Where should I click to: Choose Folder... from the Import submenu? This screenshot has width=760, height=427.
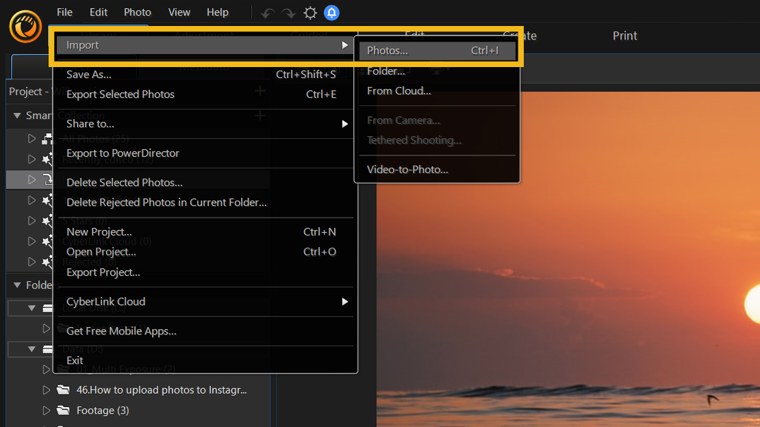click(438, 70)
